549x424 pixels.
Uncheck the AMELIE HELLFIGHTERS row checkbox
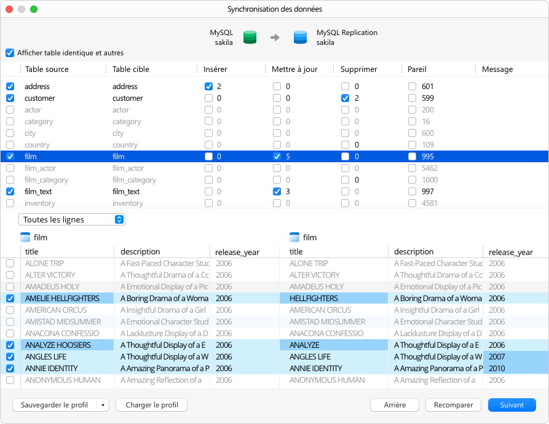pyautogui.click(x=10, y=299)
